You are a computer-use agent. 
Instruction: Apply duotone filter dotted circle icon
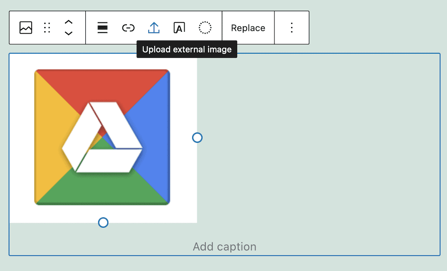point(205,28)
